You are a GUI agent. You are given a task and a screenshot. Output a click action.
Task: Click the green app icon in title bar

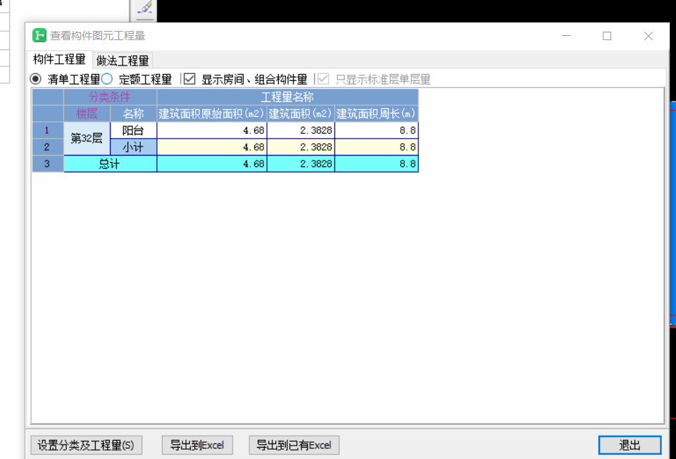pyautogui.click(x=39, y=35)
